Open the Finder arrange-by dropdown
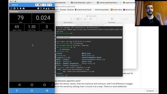The width and height of the screenshot is (167, 94). point(86,19)
